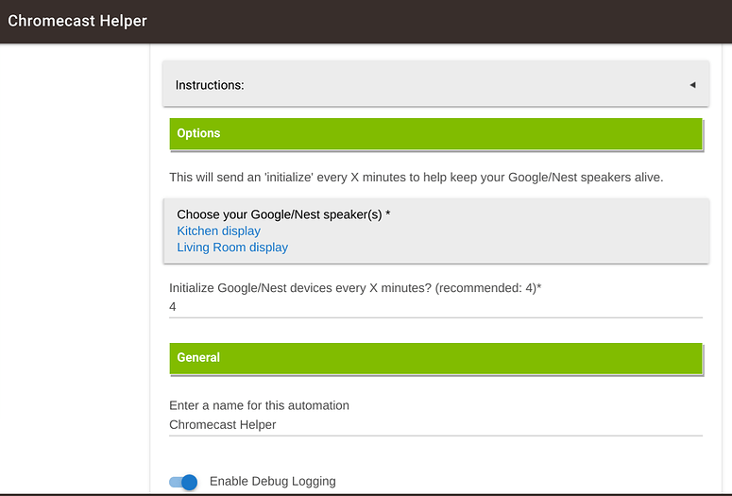The width and height of the screenshot is (732, 496).
Task: Click the Instructions: section header
Action: point(435,84)
